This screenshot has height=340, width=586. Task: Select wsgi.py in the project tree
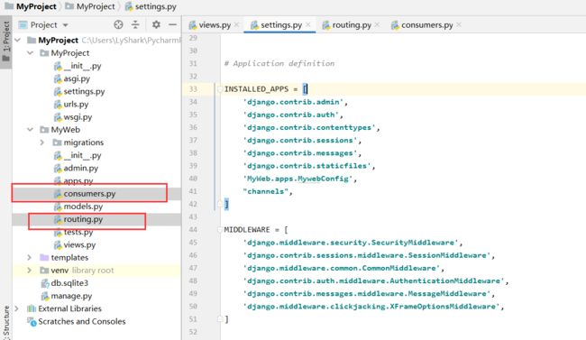(x=78, y=116)
